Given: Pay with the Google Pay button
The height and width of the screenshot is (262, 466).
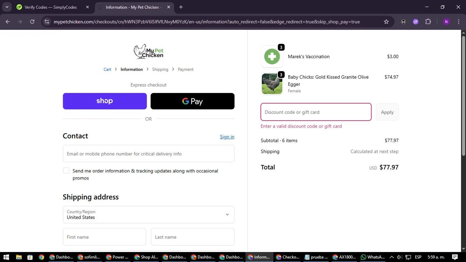Looking at the screenshot, I should (193, 101).
